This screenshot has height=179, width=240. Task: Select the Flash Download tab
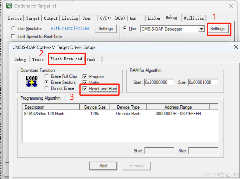[66, 59]
